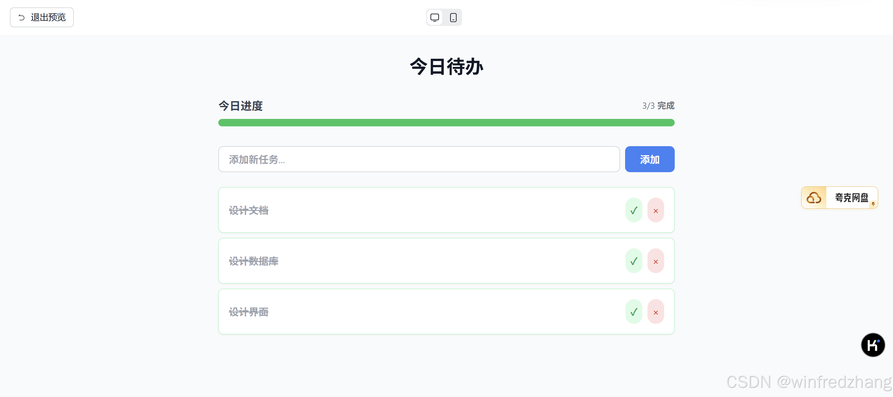Click the 今日待办 page heading

click(x=446, y=67)
